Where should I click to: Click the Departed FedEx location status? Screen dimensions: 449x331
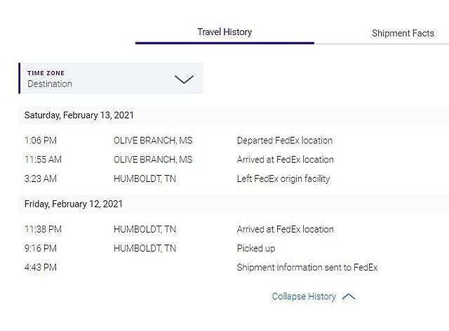point(285,141)
